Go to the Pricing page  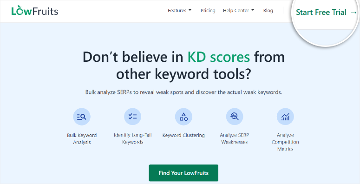click(x=208, y=11)
